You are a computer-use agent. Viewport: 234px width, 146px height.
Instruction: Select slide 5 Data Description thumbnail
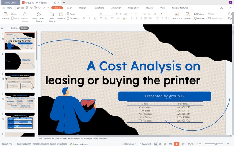point(20,121)
